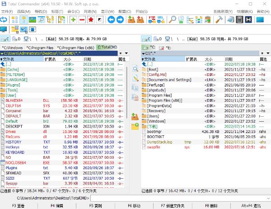Toggle quick view panel magnifier-window icon
The height and width of the screenshot is (209, 271).
coord(42,19)
